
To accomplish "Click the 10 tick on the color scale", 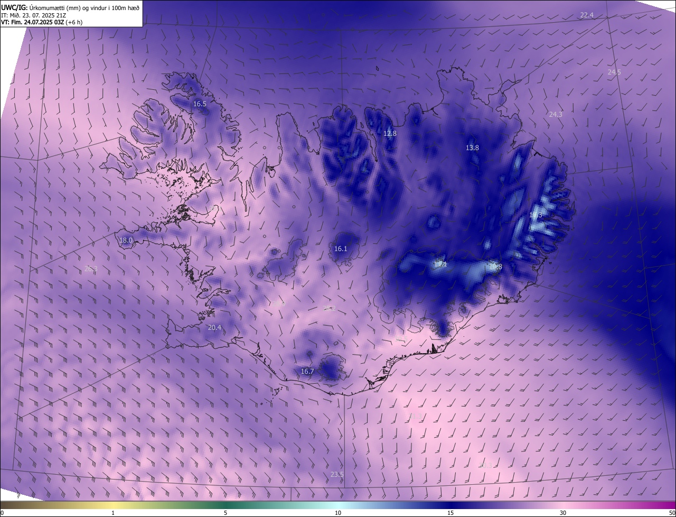I will coord(338,513).
